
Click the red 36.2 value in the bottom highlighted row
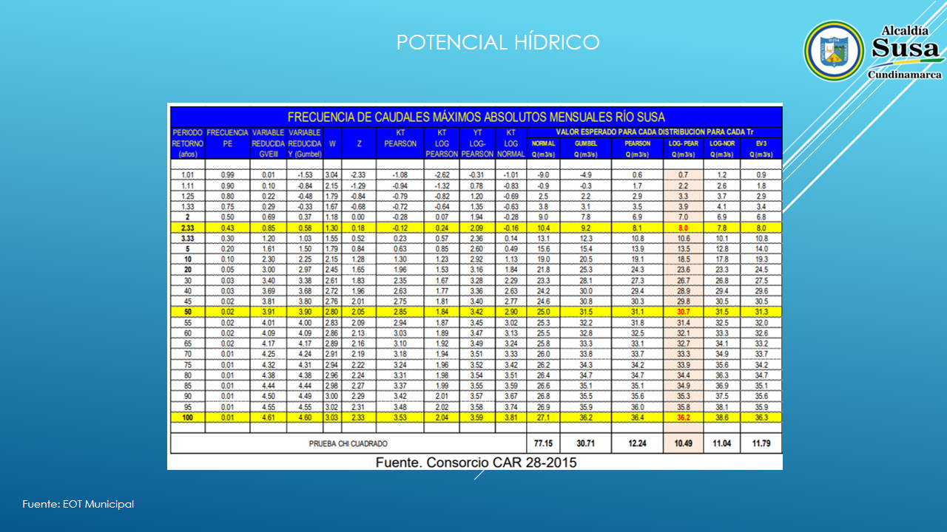pyautogui.click(x=683, y=417)
